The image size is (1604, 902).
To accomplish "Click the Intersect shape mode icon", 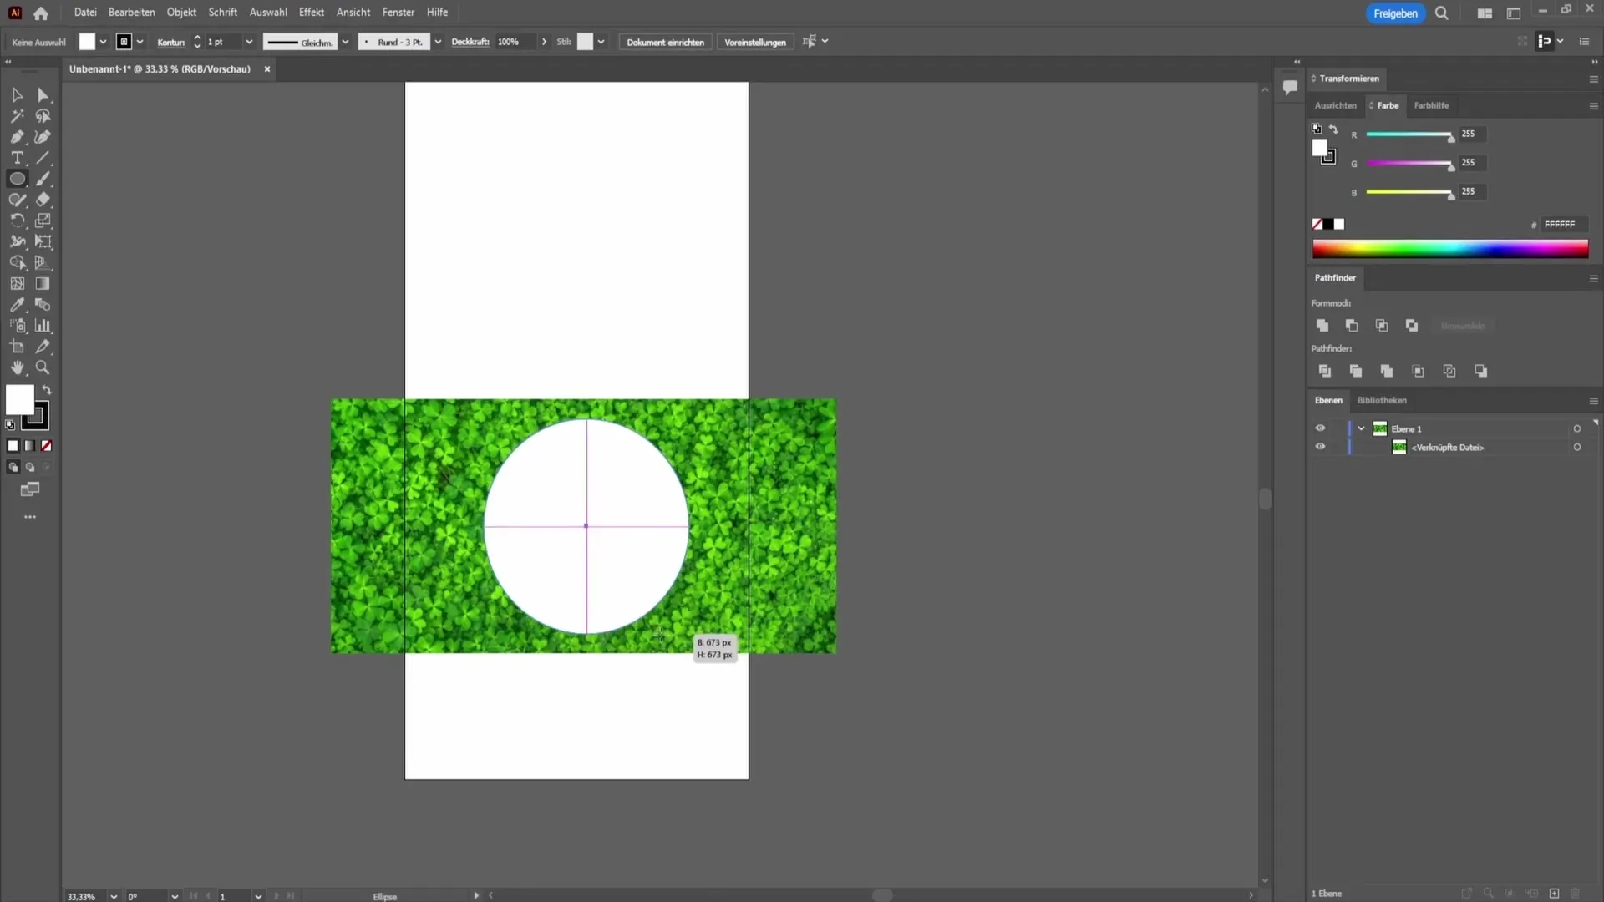I will (1382, 326).
